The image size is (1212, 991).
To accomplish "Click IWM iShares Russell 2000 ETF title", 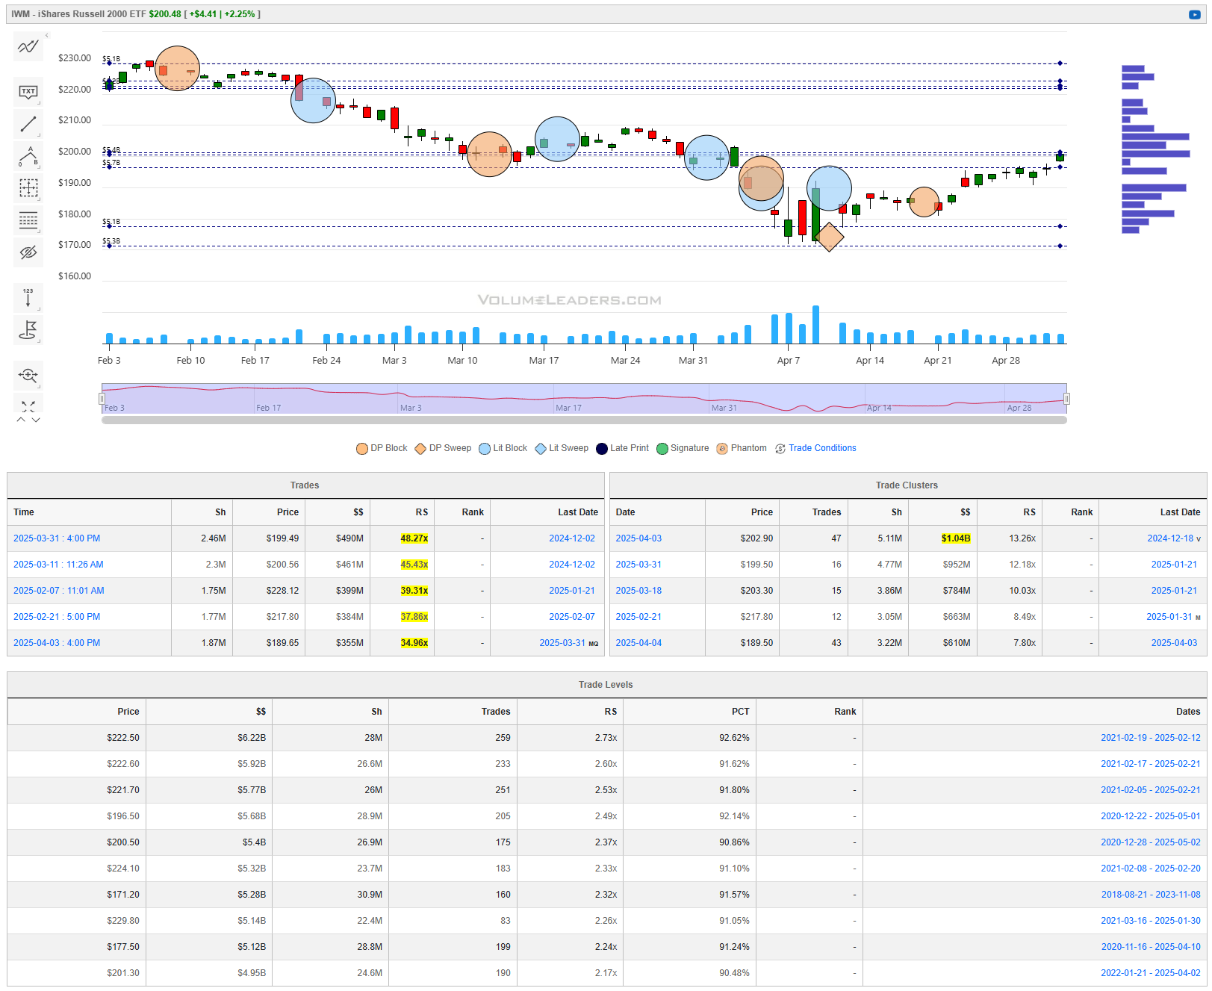I will (78, 14).
